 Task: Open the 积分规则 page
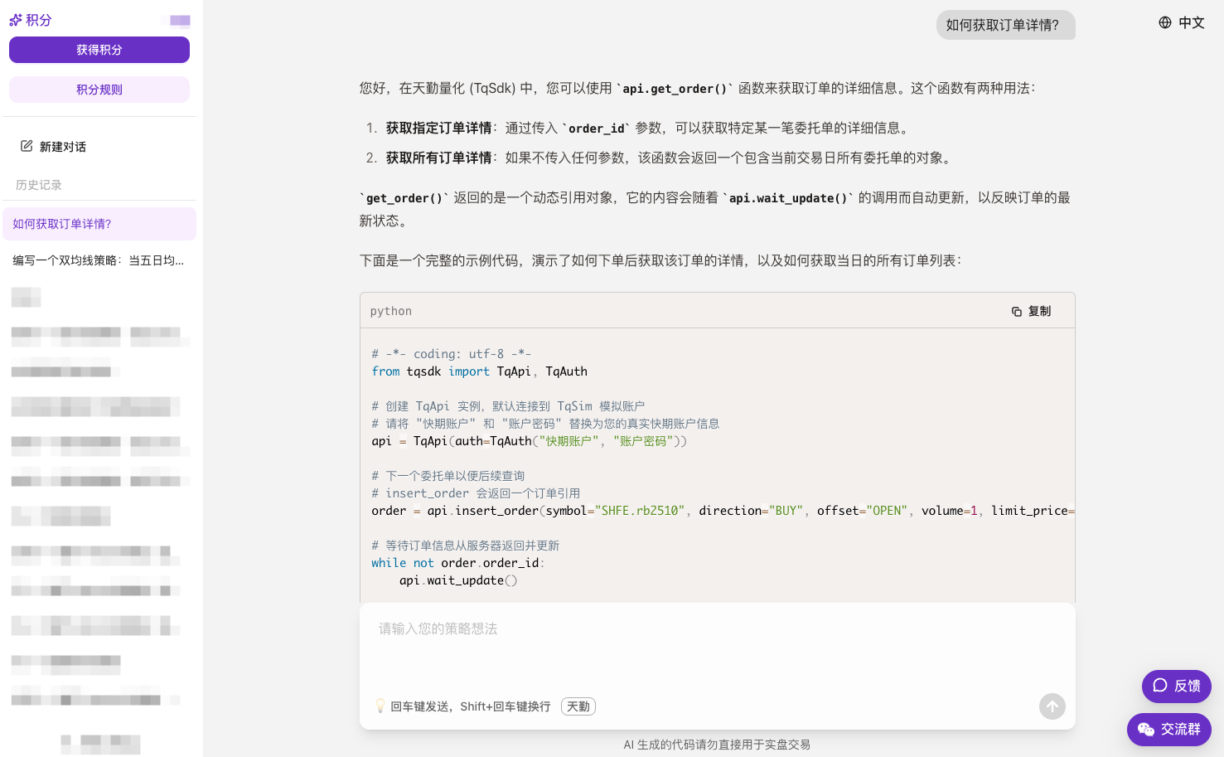(99, 90)
